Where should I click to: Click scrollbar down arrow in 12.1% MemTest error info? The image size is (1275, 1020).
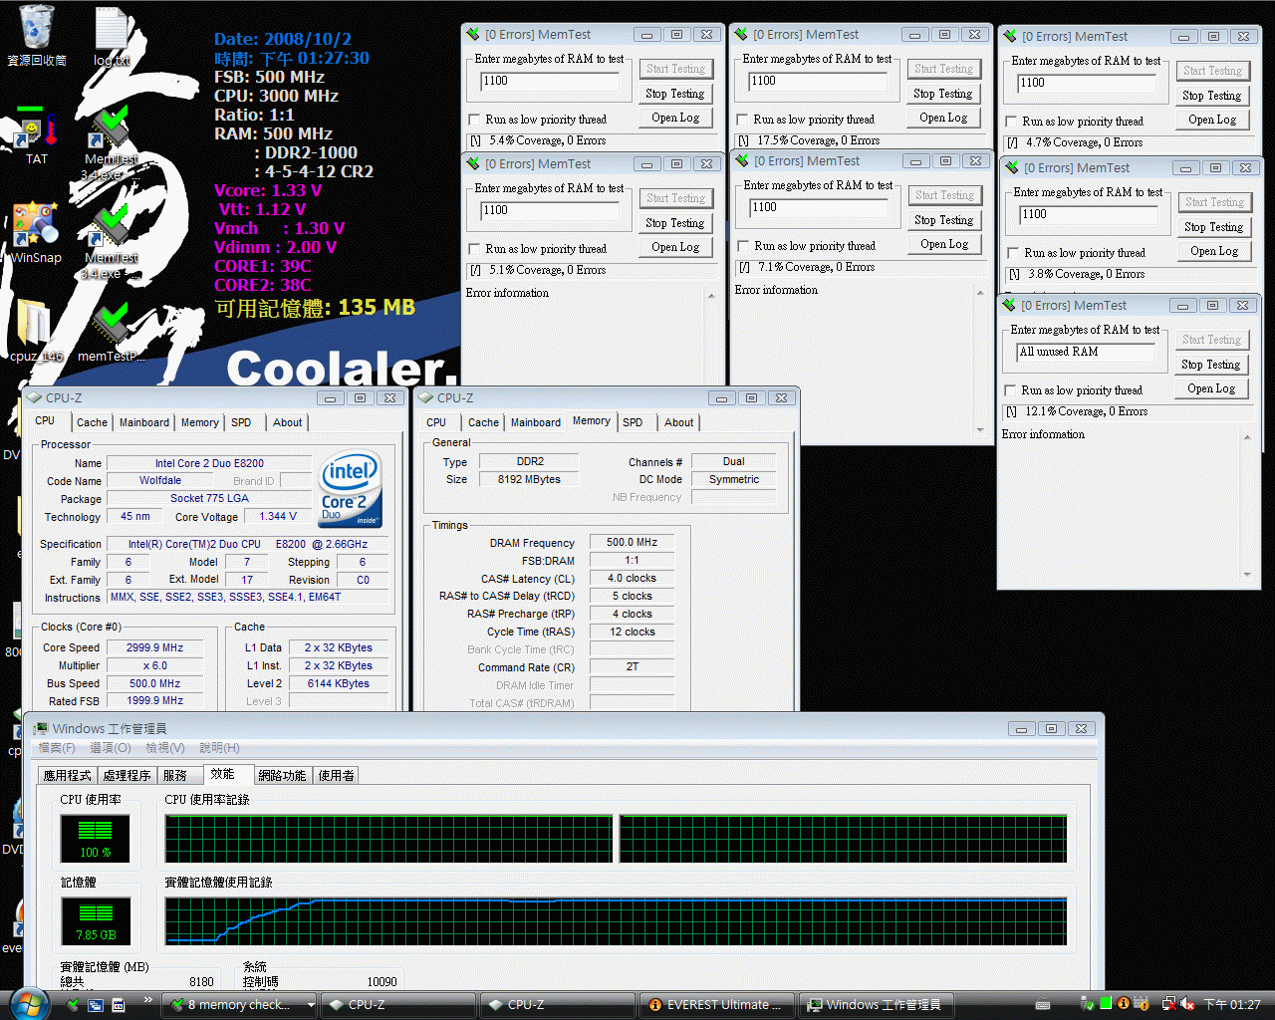[1247, 575]
